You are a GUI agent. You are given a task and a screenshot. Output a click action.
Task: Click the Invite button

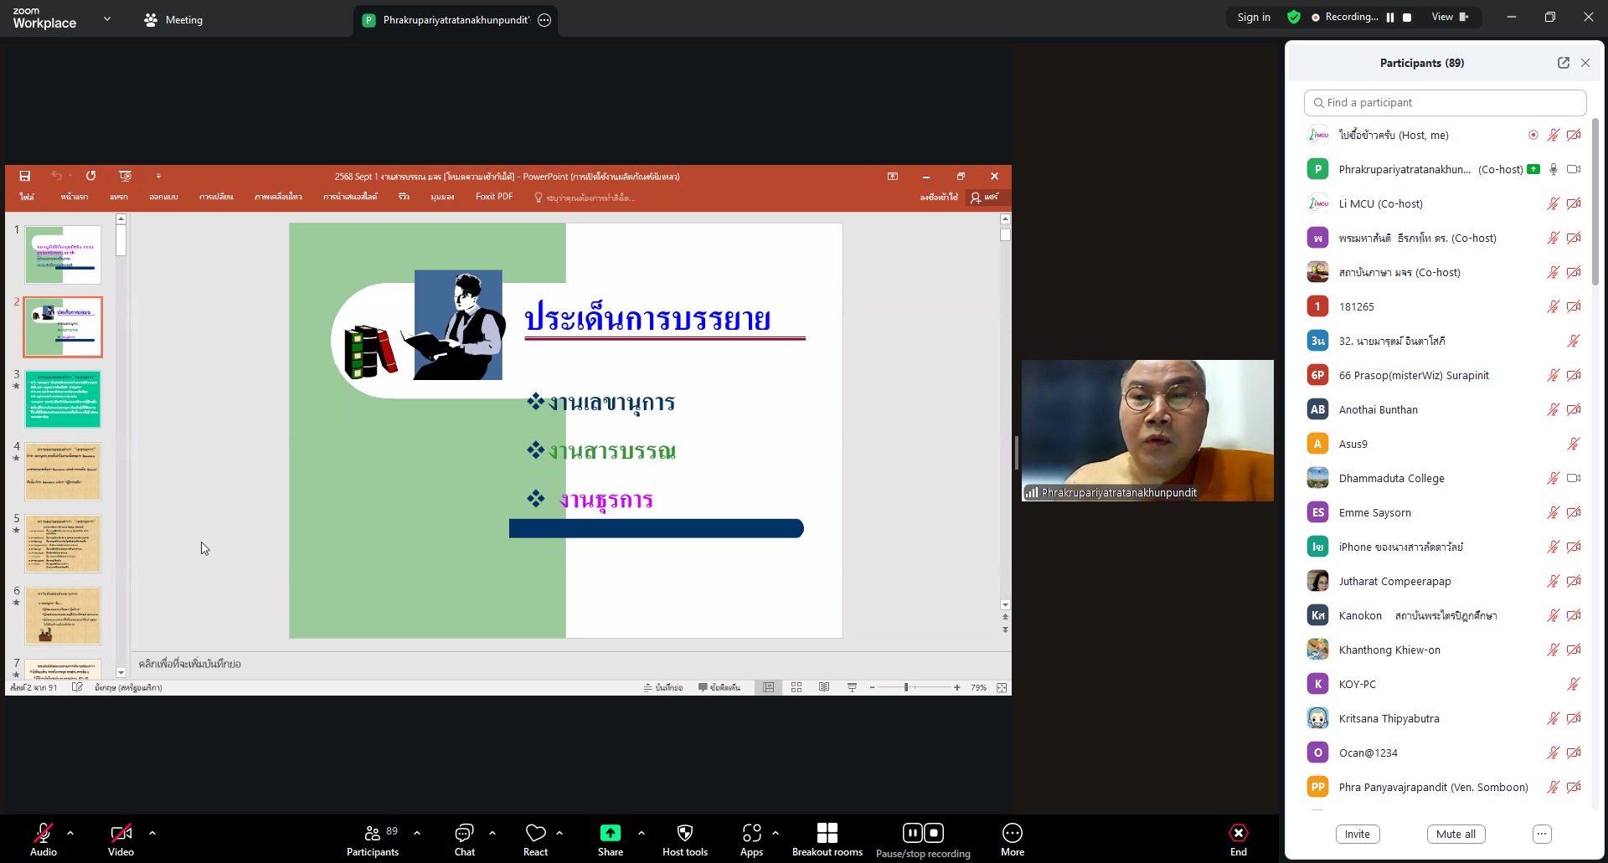tap(1357, 834)
